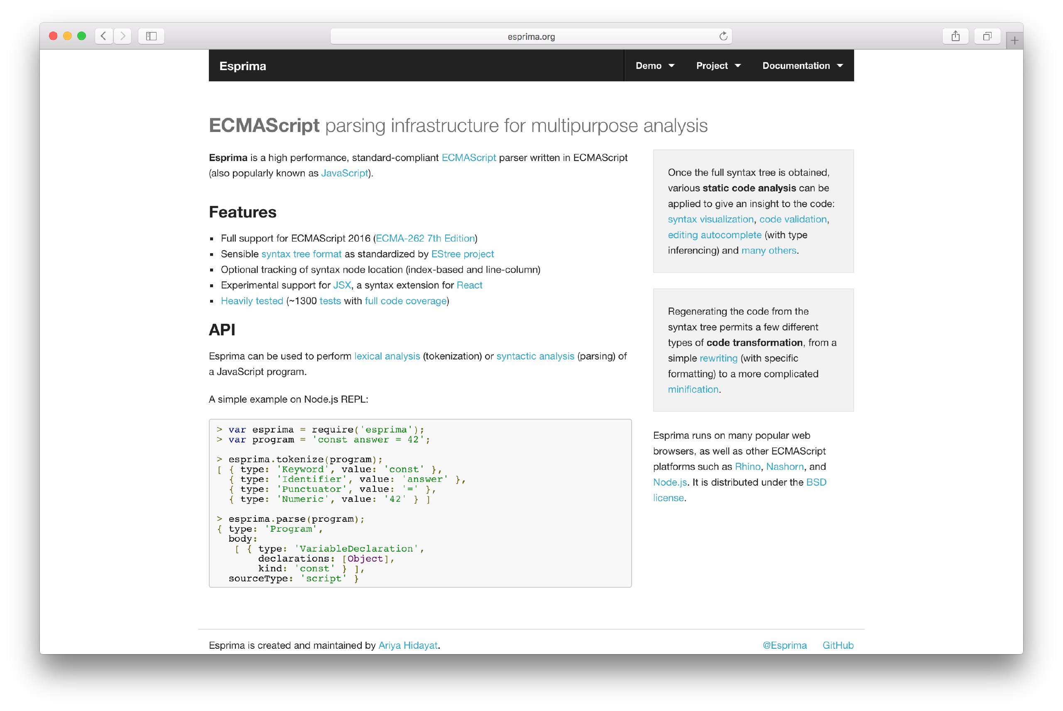The width and height of the screenshot is (1063, 711).
Task: Open the editing autocomplete link
Action: 715,235
